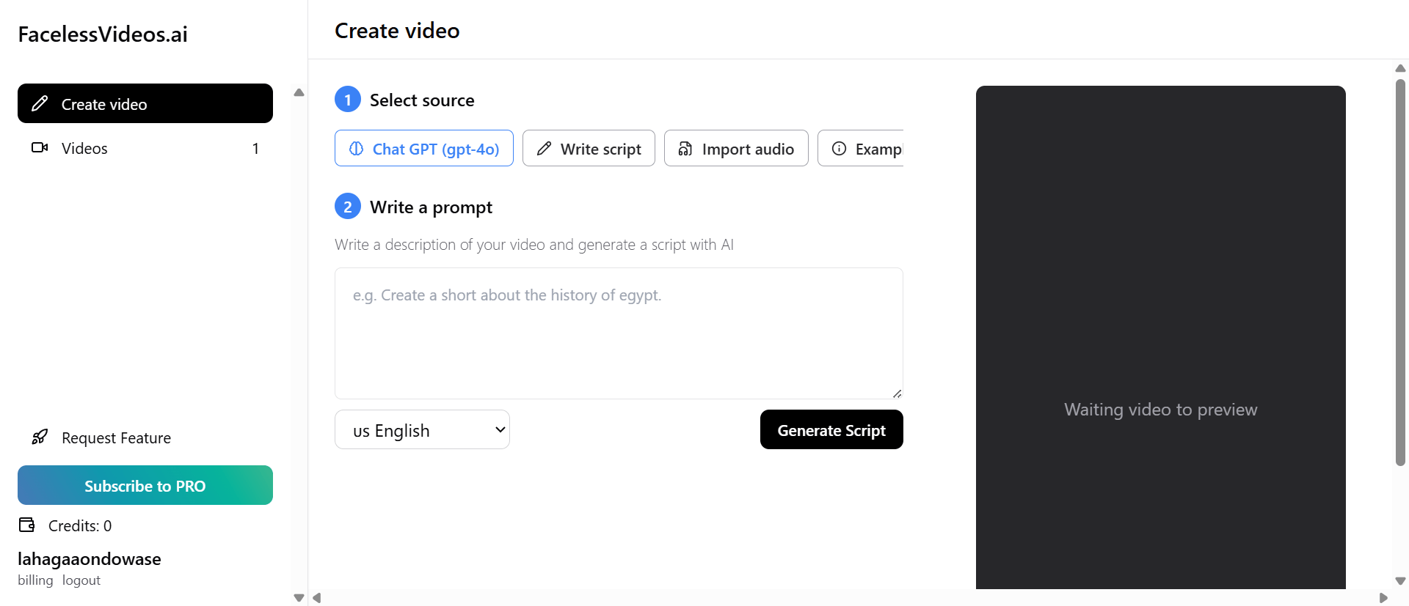Click the Chat GPT logo icon
The width and height of the screenshot is (1409, 606).
(x=356, y=149)
